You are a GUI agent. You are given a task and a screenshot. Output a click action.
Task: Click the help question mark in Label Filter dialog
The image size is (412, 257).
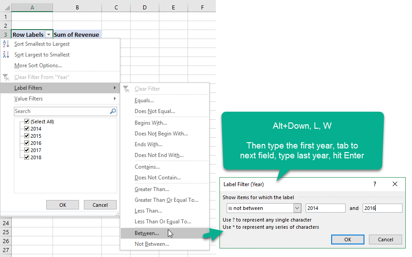point(375,184)
